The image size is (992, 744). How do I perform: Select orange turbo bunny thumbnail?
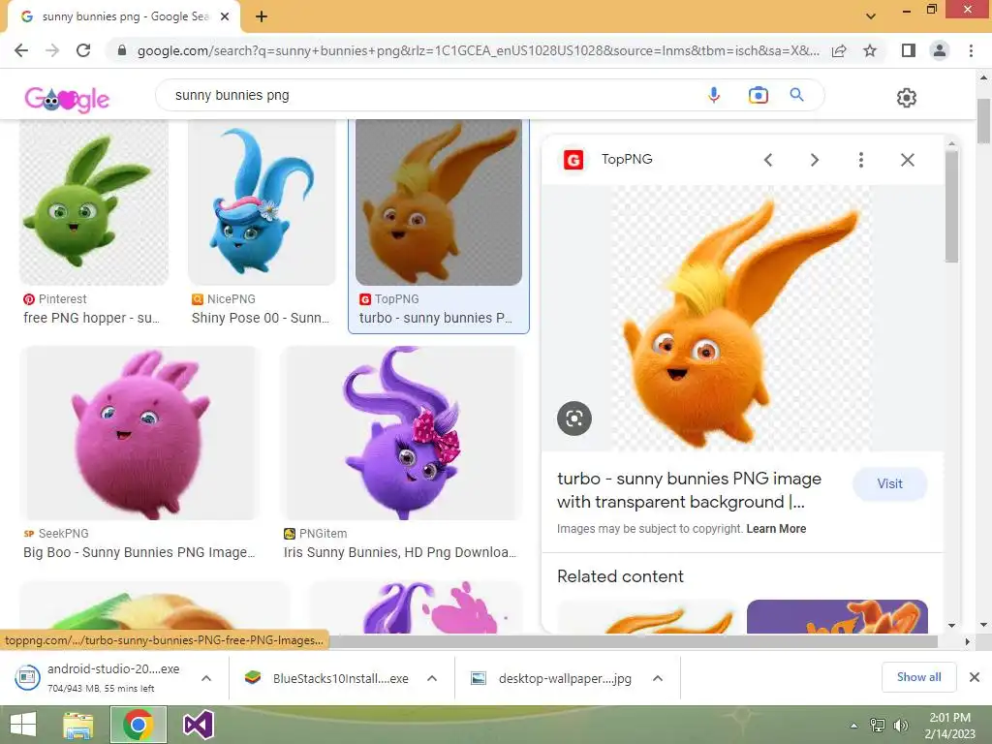tap(439, 202)
